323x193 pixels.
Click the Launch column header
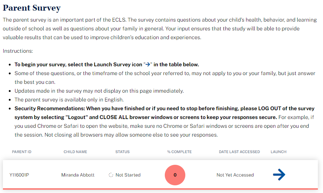tap(278, 152)
